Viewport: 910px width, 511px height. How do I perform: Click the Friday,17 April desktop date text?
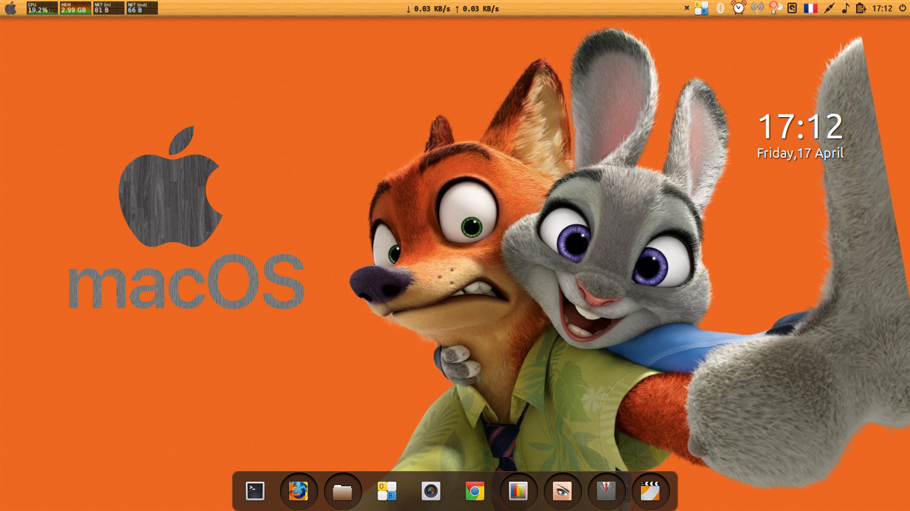pyautogui.click(x=800, y=153)
